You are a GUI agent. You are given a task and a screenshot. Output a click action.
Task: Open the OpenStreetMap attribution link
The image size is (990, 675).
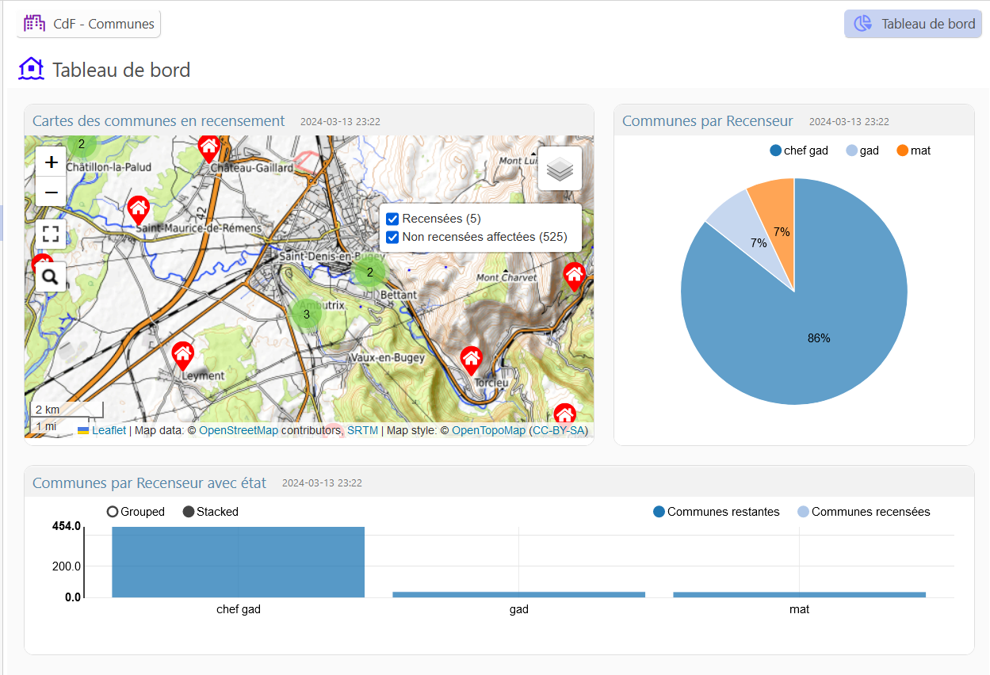click(x=238, y=430)
